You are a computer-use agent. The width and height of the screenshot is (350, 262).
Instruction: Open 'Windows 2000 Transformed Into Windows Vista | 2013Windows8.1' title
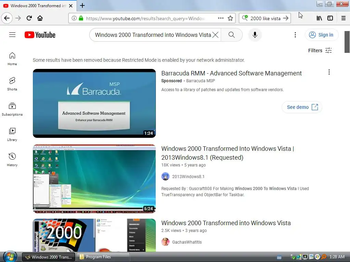click(x=228, y=153)
